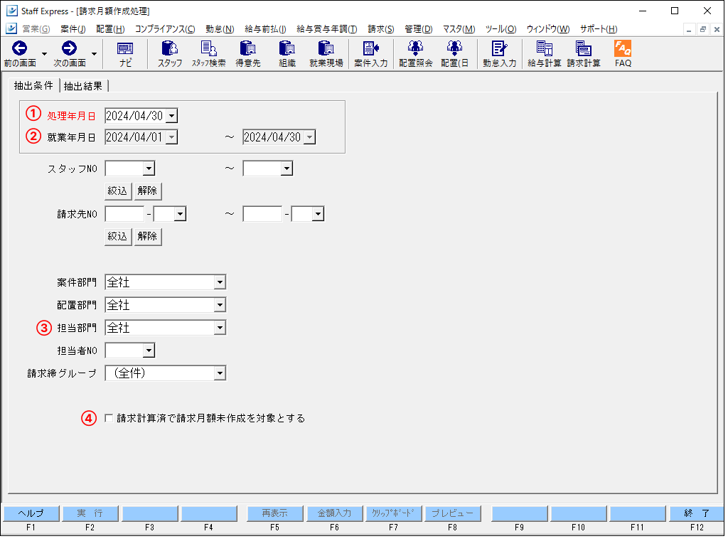The width and height of the screenshot is (728, 546).
Task: Open the 案件部門 dropdown
Action: tap(220, 282)
